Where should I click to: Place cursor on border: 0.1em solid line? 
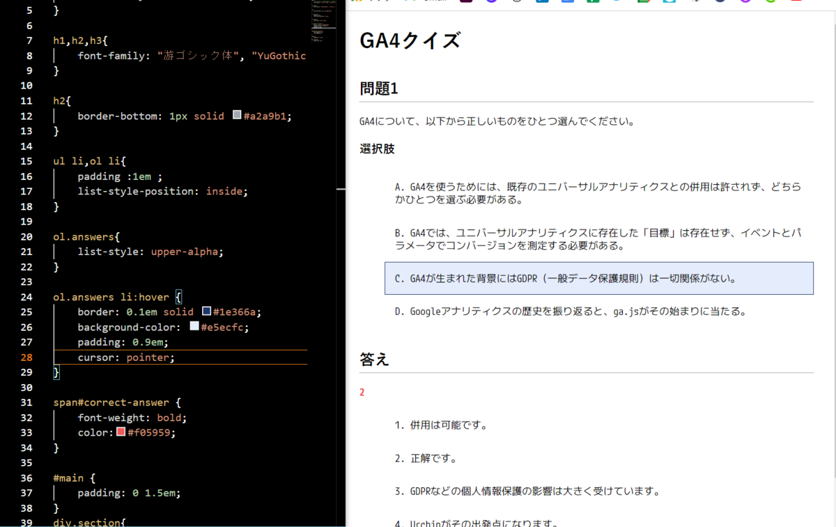pos(169,312)
